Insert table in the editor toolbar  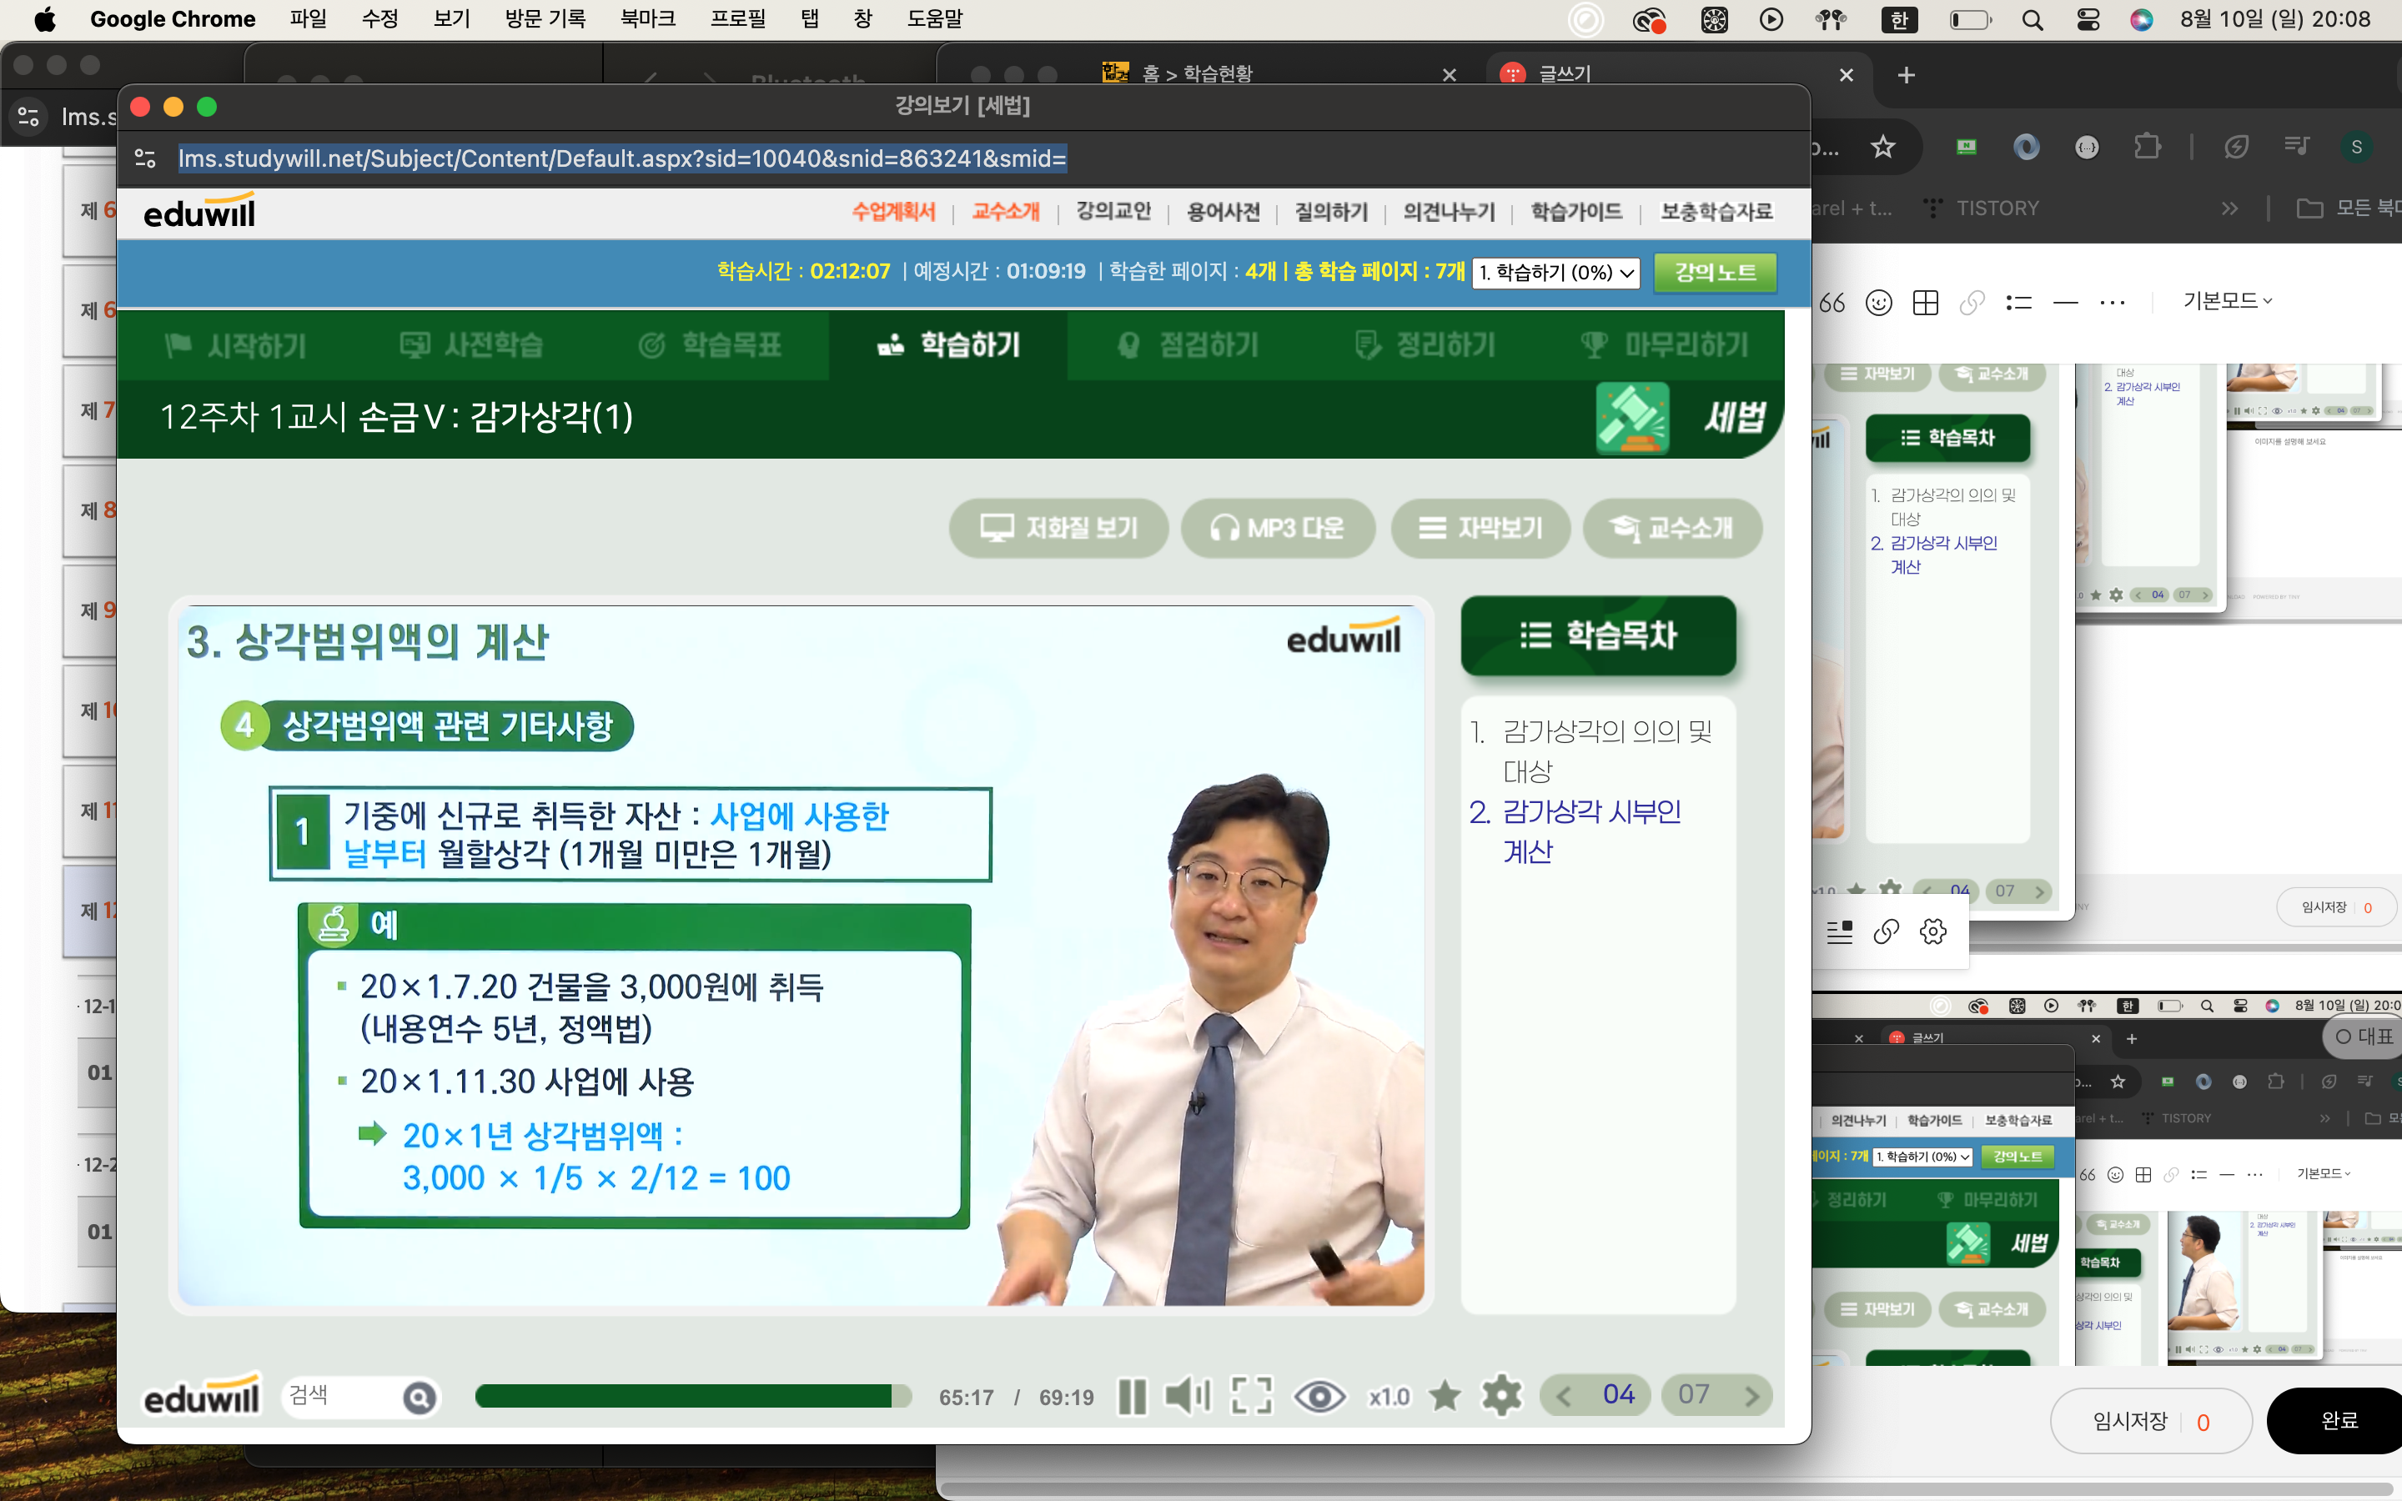(x=1926, y=302)
